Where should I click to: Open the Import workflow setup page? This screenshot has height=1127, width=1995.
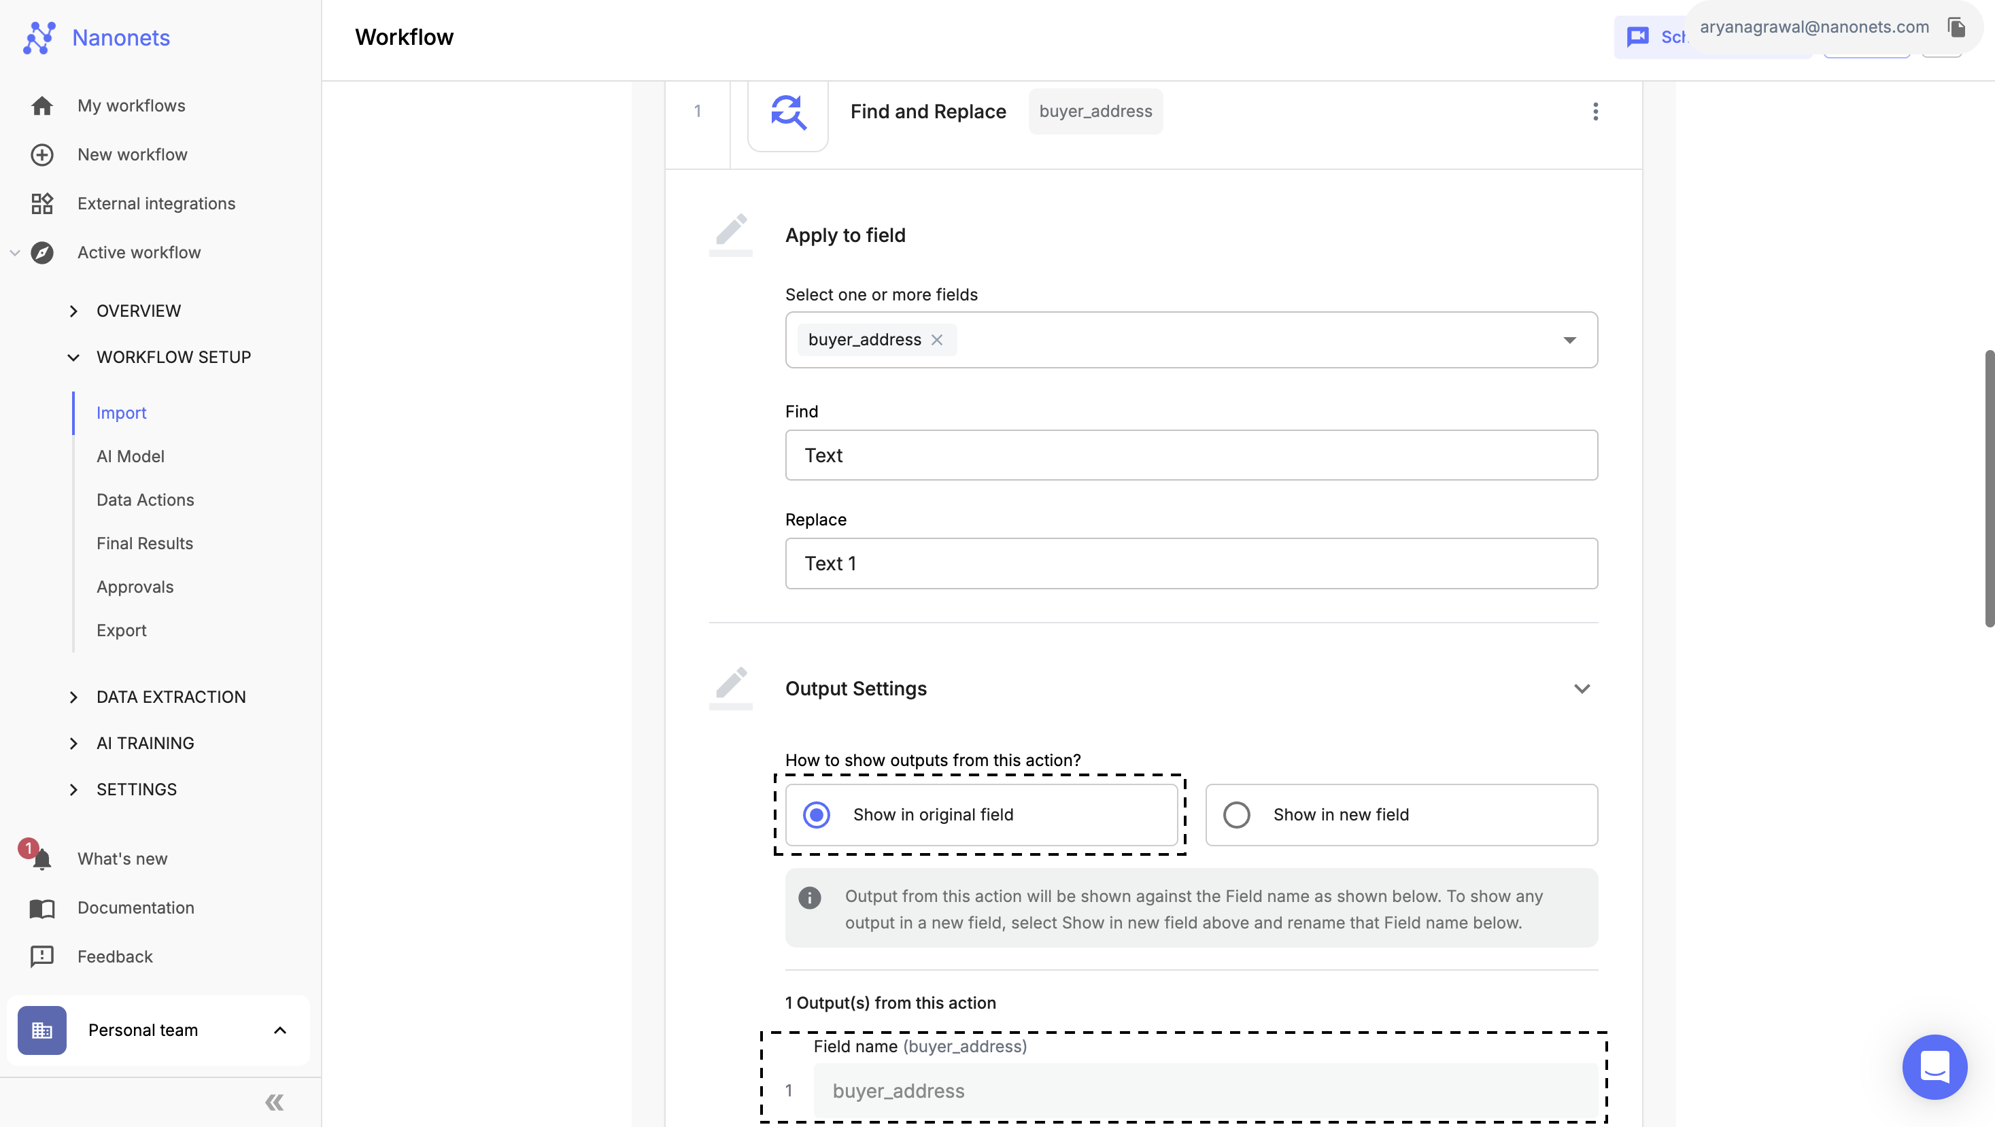tap(120, 412)
